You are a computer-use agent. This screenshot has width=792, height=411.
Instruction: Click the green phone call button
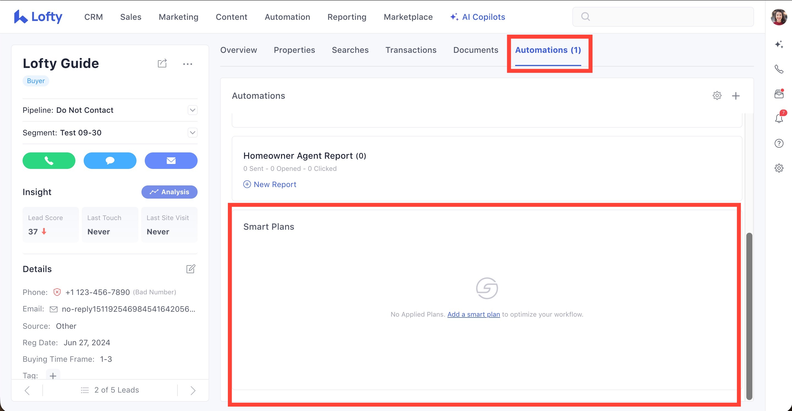[x=49, y=160]
